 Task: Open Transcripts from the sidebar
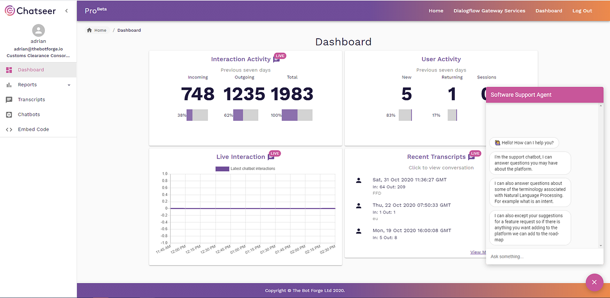pyautogui.click(x=38, y=99)
